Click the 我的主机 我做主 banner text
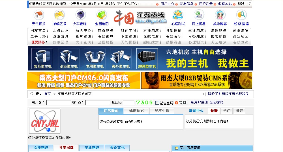The height and width of the screenshot is (152, 283). click(x=207, y=63)
